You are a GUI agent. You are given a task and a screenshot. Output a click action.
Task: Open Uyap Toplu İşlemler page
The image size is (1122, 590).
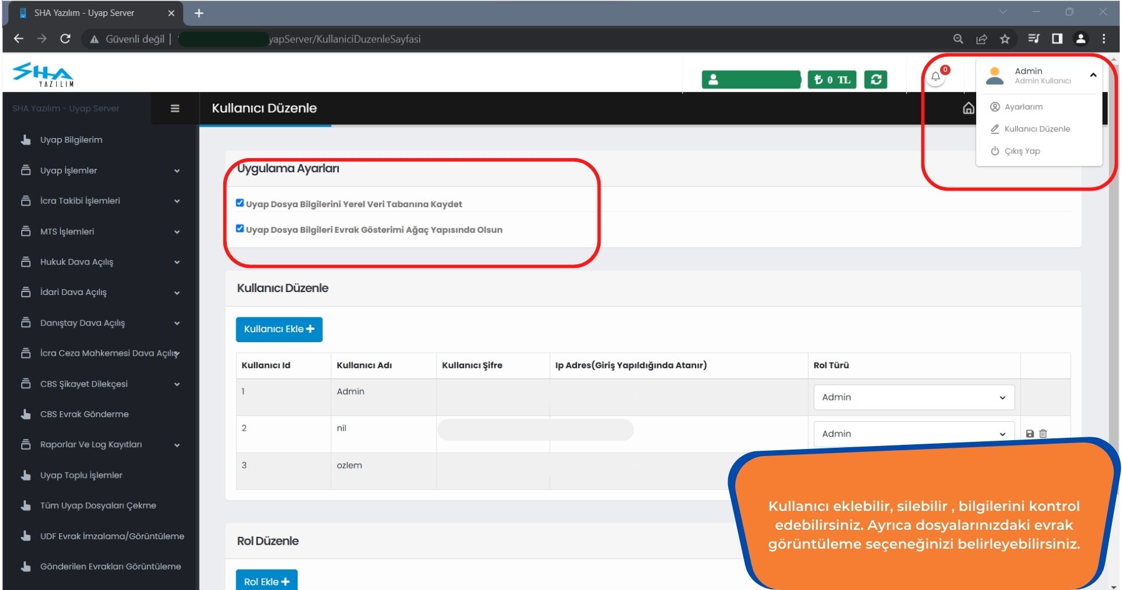coord(81,476)
